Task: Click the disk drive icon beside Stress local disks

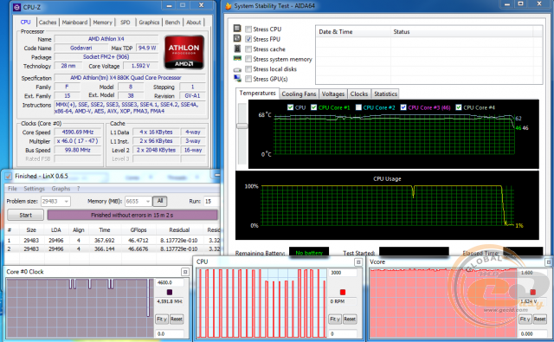Action: pos(237,69)
